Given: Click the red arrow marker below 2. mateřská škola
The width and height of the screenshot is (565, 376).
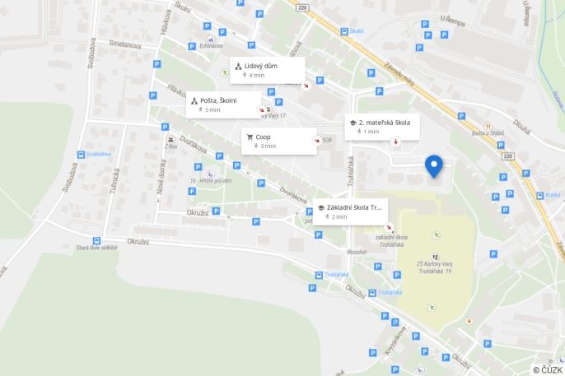Looking at the screenshot, I should click(395, 142).
